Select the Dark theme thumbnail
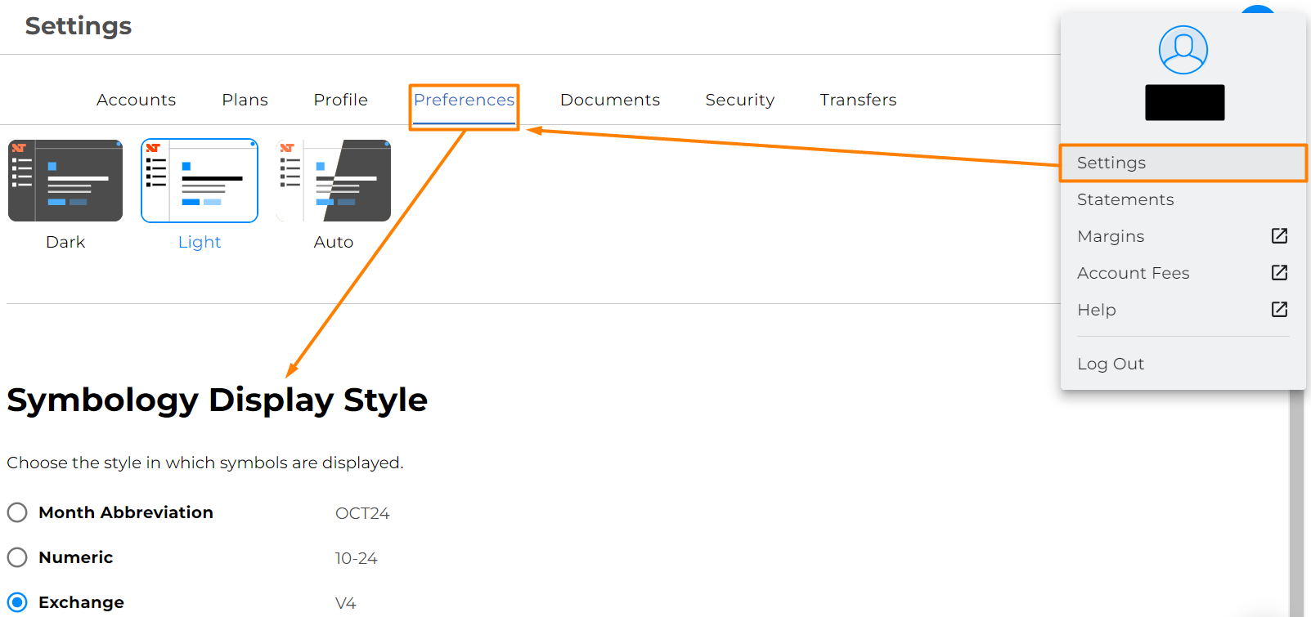 (x=65, y=181)
